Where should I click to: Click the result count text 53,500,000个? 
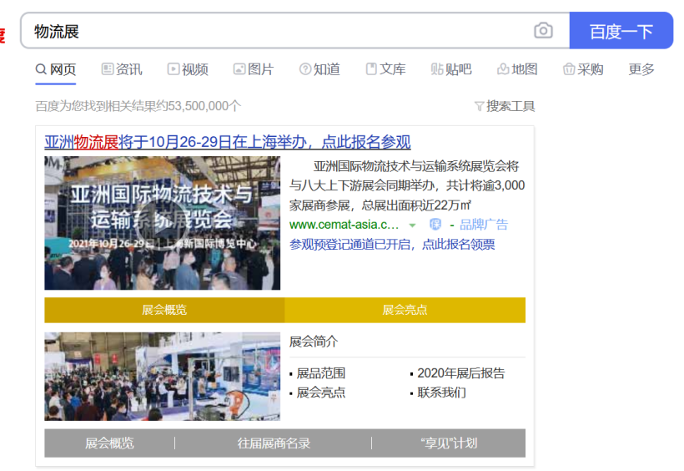(x=204, y=106)
